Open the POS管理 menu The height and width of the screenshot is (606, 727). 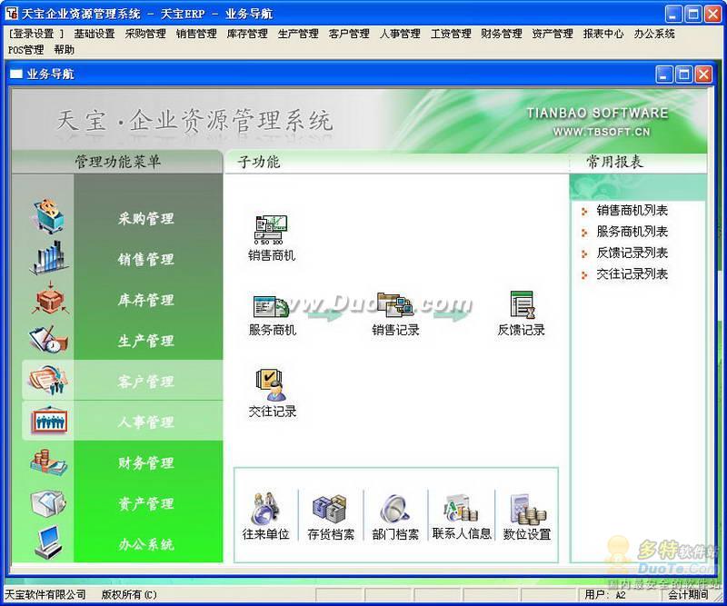26,50
